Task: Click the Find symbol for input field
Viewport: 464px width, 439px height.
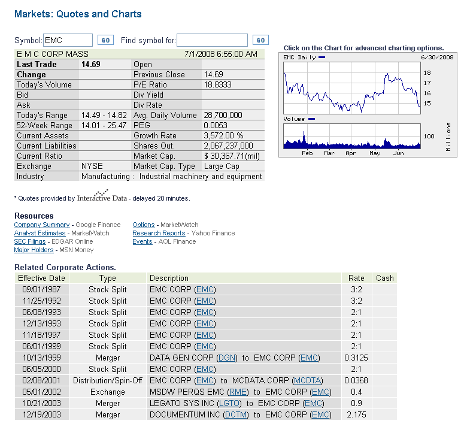Action: pyautogui.click(x=212, y=40)
